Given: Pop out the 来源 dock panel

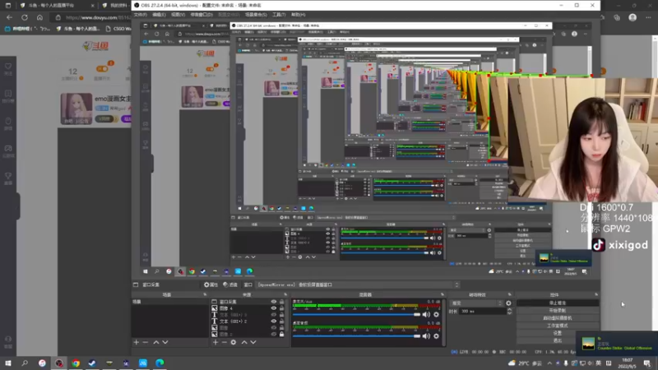Looking at the screenshot, I should pyautogui.click(x=285, y=294).
